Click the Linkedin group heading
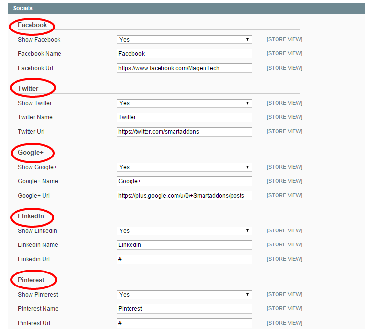 [x=31, y=216]
